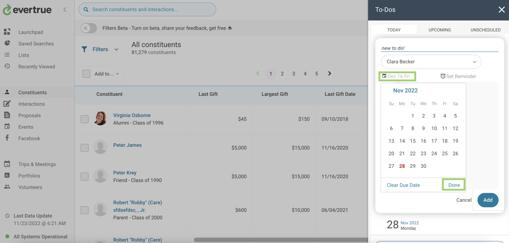Toggle the Filters Beta switch
Screen dimensions: 509x243
pos(89,28)
